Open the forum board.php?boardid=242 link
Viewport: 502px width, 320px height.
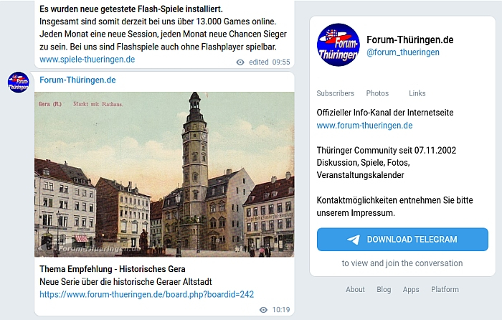click(x=146, y=294)
